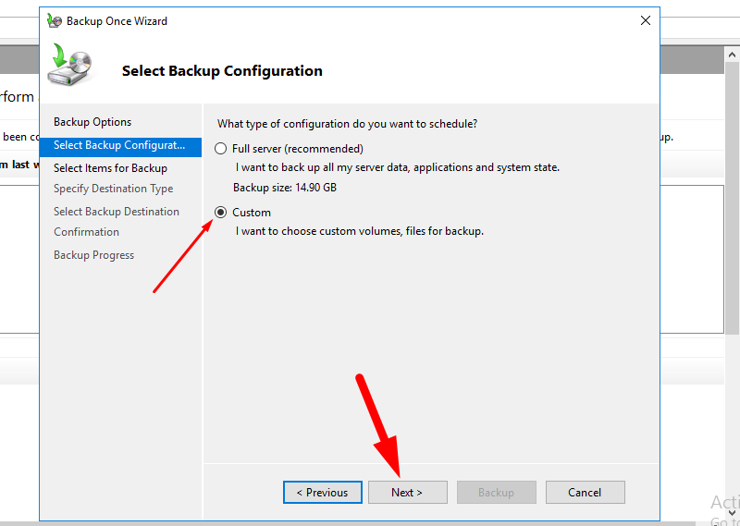Viewport: 740px width, 526px height.
Task: Select the Full server (recommended) option
Action: coord(221,149)
